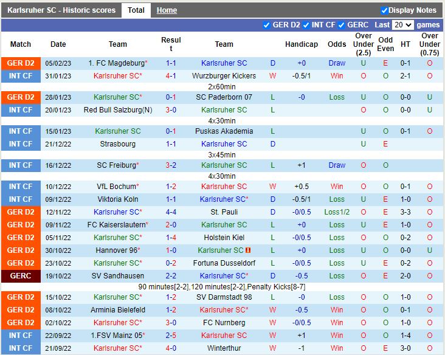Open Arminia Bielefeld team link
This screenshot has width=445, height=355.
pos(118,310)
